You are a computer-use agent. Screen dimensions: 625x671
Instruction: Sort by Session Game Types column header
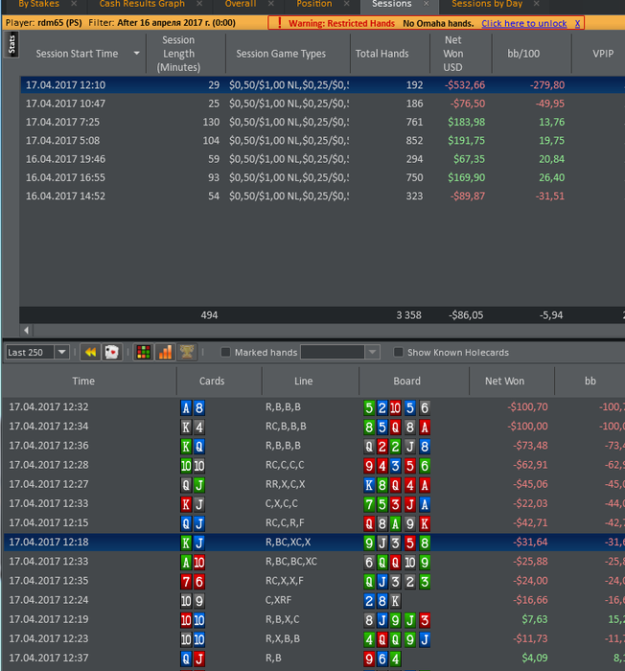click(281, 54)
